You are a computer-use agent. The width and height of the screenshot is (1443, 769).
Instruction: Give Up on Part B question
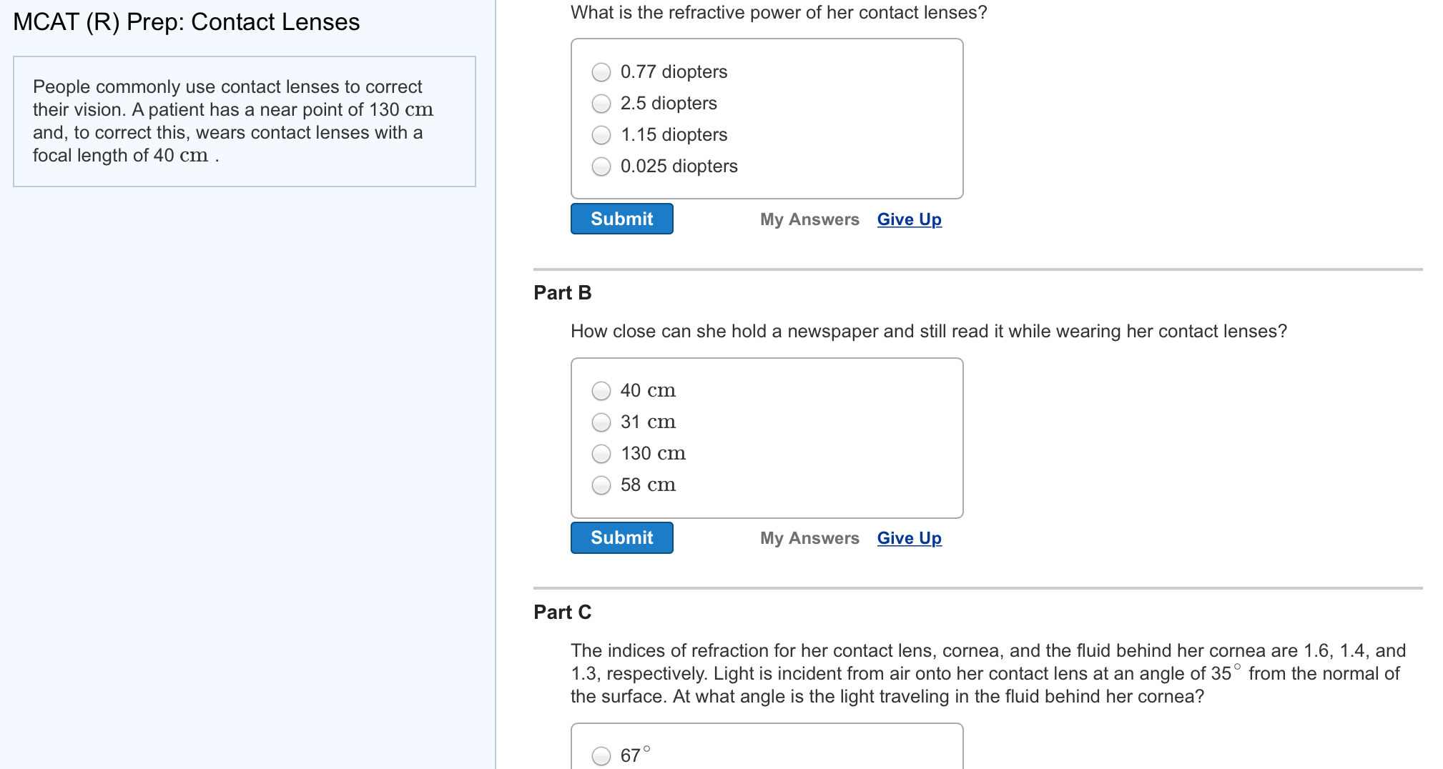tap(908, 537)
